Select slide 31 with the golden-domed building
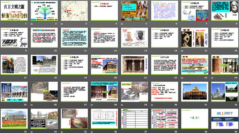The image size is (239, 133). click(195, 92)
